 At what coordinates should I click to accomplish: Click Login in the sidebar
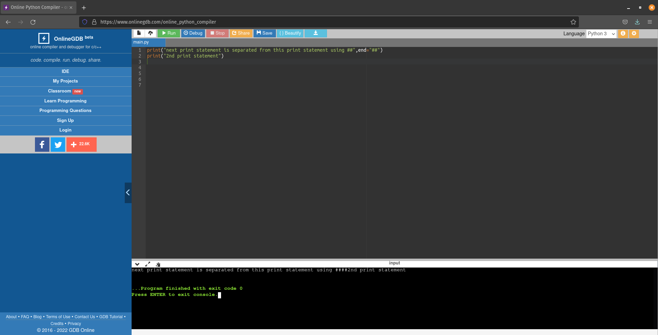[x=65, y=130]
